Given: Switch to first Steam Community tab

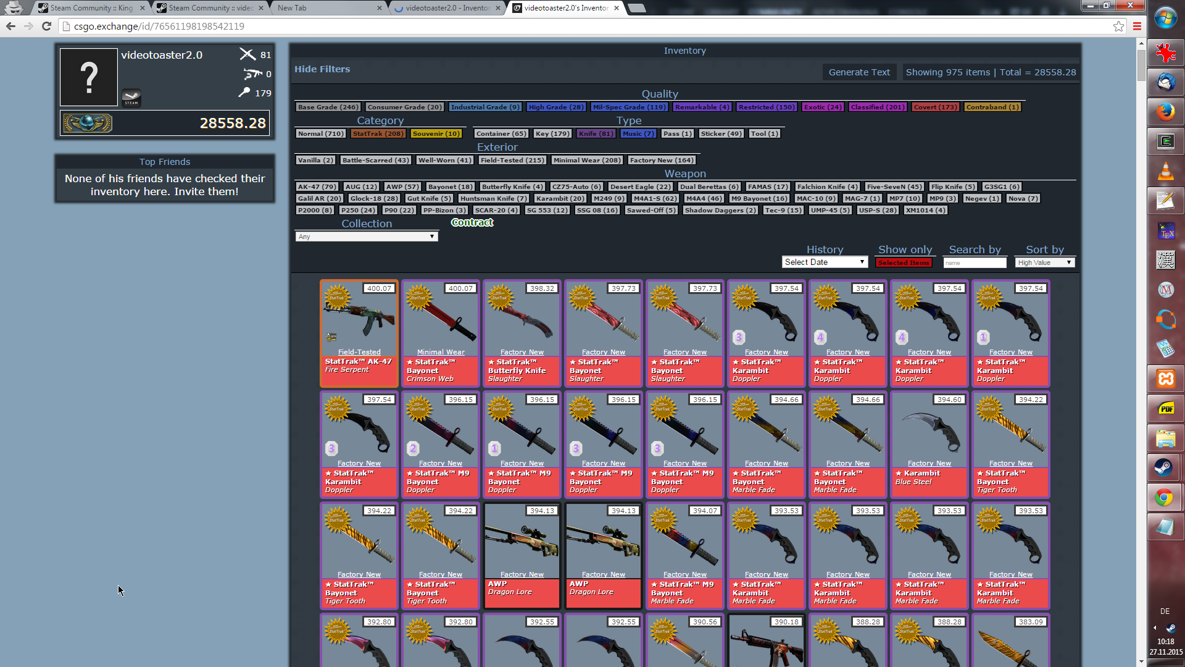Looking at the screenshot, I should [x=91, y=8].
